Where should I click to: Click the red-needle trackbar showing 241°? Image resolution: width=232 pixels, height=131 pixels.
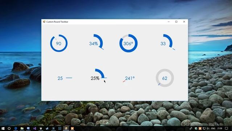(x=128, y=79)
